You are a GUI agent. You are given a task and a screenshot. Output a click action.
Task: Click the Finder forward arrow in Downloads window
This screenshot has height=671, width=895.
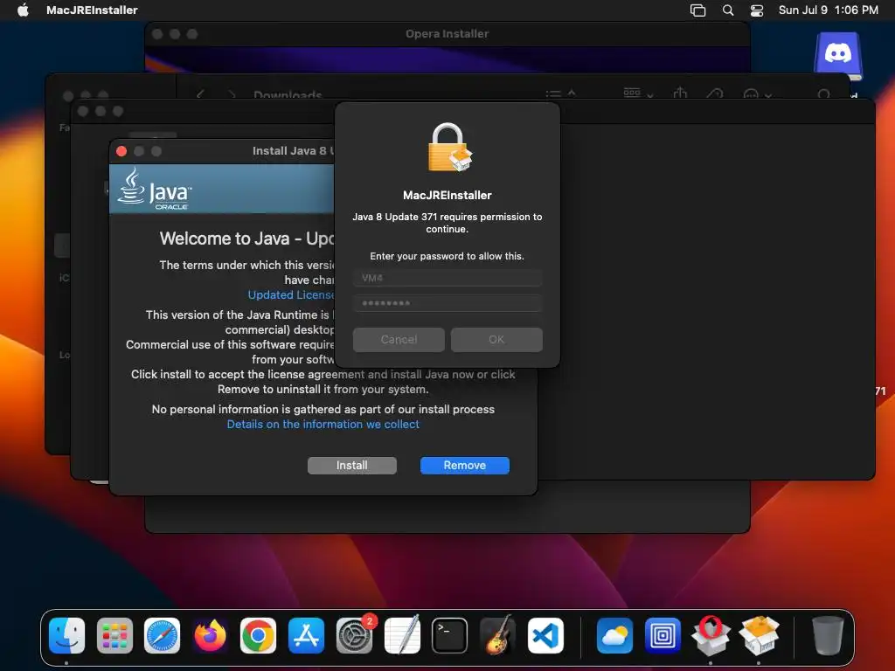coord(232,94)
